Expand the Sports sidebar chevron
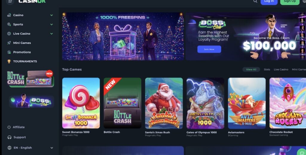Screen dimensions: 306x155 point(51,24)
